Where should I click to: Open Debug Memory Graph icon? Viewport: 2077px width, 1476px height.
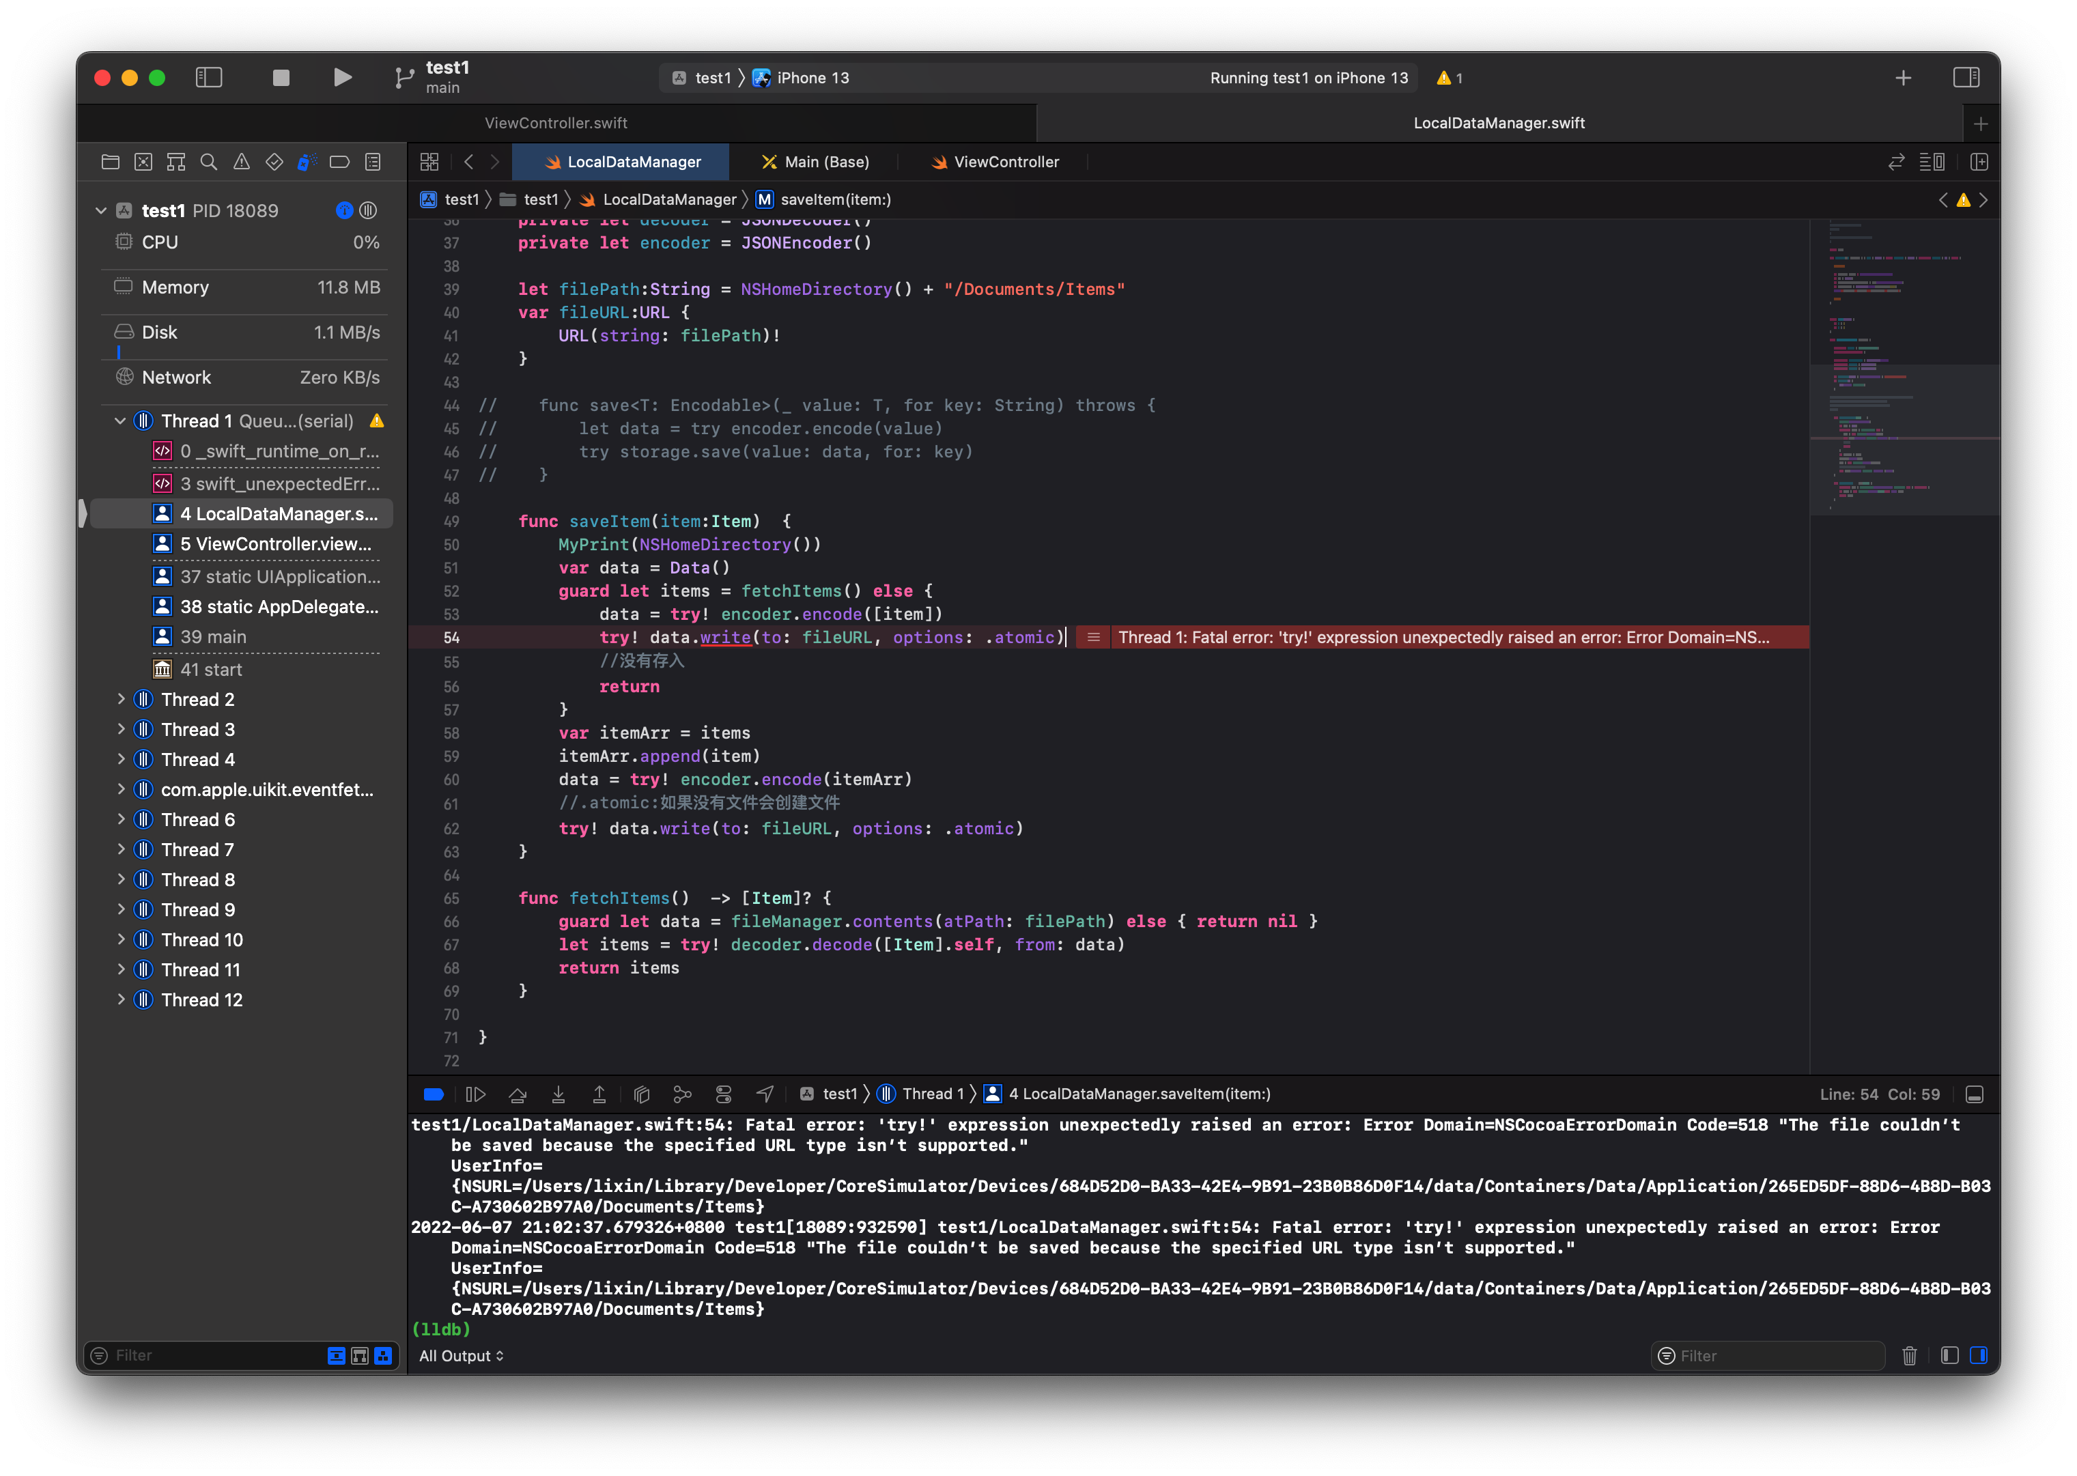tap(681, 1094)
